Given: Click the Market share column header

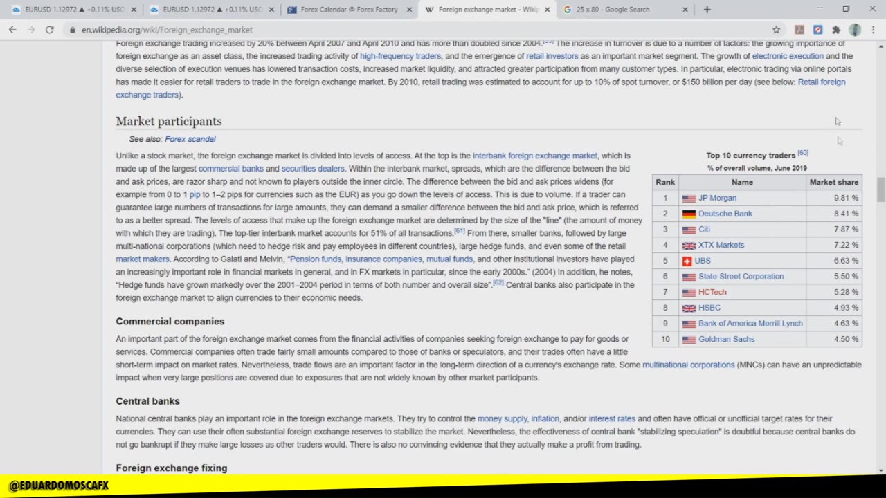Looking at the screenshot, I should 834,182.
